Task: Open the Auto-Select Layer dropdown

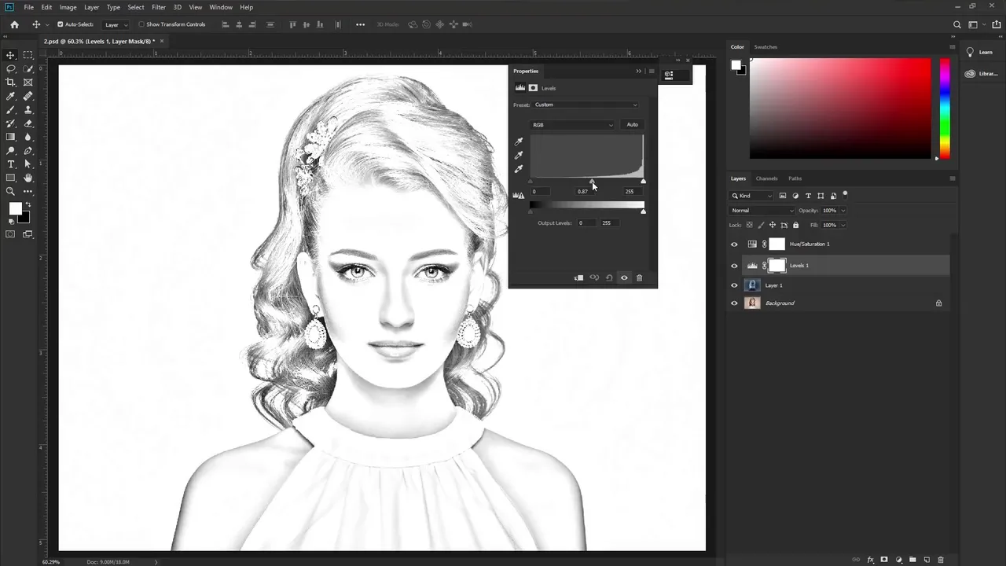Action: click(x=116, y=24)
